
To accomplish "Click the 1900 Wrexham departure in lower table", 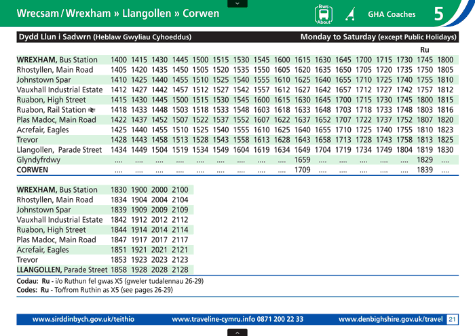I will 138,189.
